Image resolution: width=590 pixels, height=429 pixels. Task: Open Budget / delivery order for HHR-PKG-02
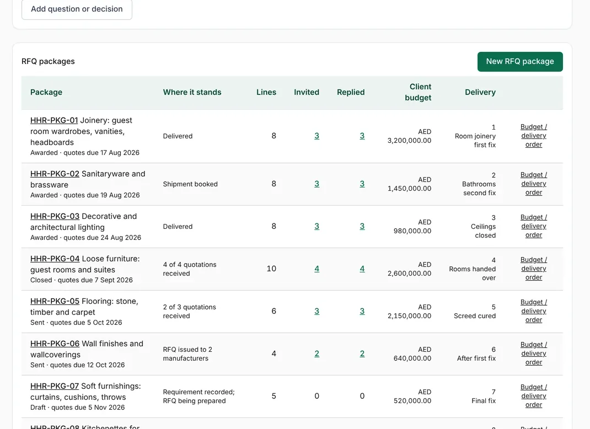[534, 184]
